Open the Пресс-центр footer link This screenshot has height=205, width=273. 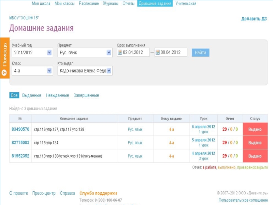coord(44,193)
